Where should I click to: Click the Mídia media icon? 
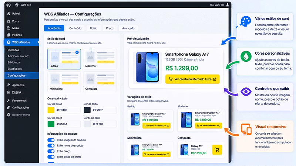[x=9, y=28]
